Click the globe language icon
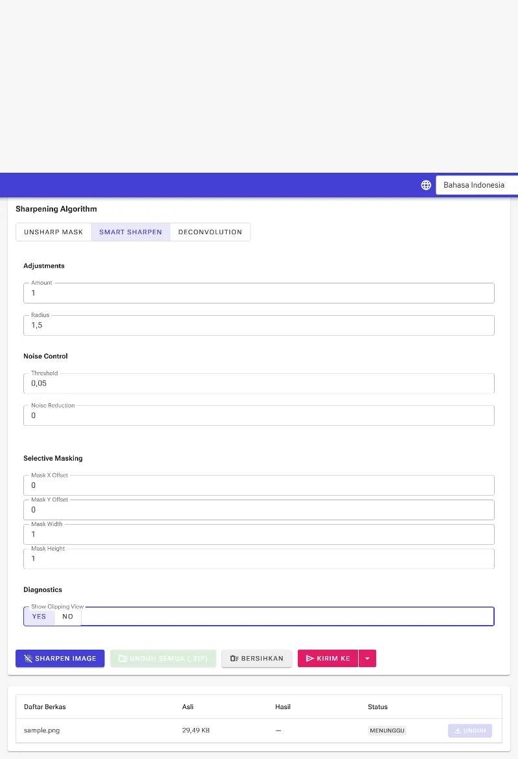The height and width of the screenshot is (759, 518). pyautogui.click(x=426, y=185)
